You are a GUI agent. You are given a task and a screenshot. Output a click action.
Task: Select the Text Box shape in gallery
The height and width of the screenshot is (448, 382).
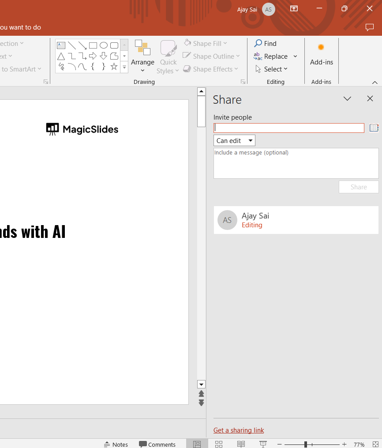pyautogui.click(x=61, y=45)
